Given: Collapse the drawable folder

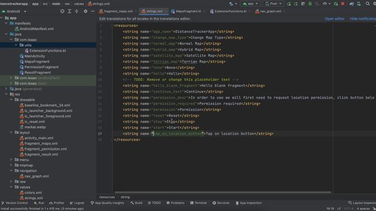Looking at the screenshot, I should coord(11,100).
